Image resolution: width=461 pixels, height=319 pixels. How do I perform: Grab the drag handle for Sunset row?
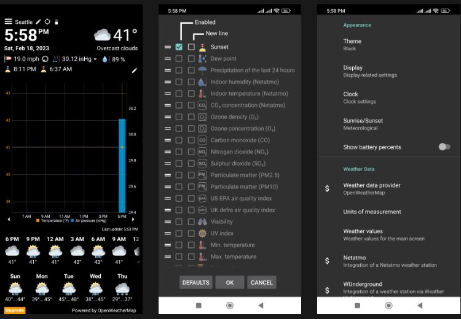167,47
